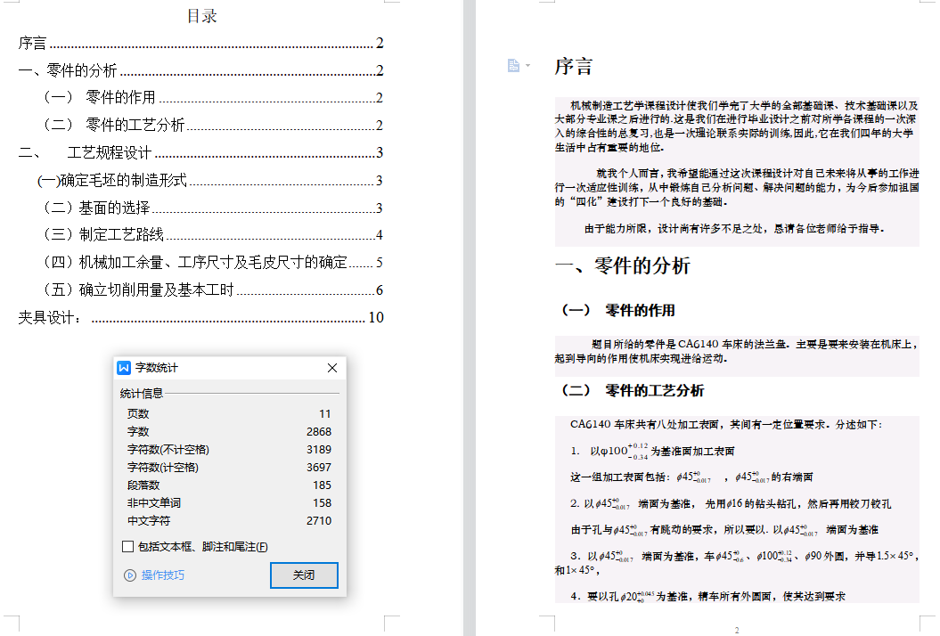The image size is (940, 636).
Task: Select 中文字符 value 2710
Action: pyautogui.click(x=319, y=521)
